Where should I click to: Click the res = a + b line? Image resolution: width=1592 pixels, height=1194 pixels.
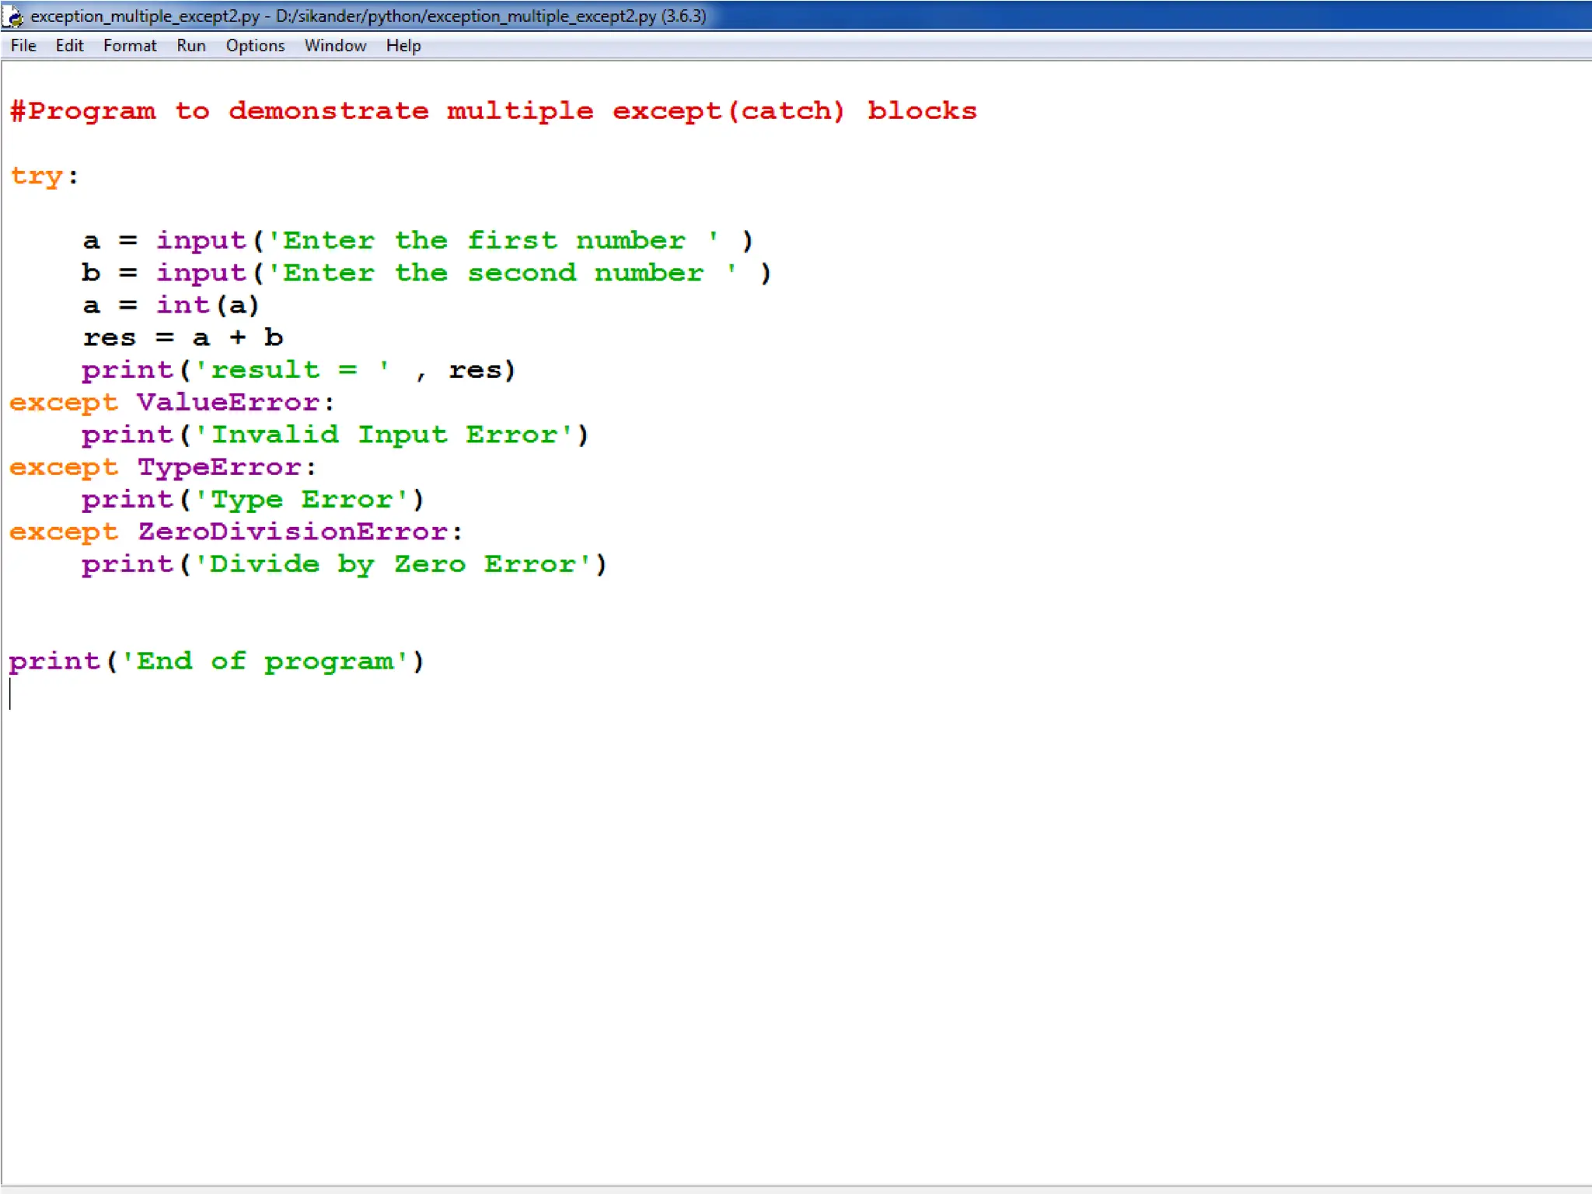point(183,338)
